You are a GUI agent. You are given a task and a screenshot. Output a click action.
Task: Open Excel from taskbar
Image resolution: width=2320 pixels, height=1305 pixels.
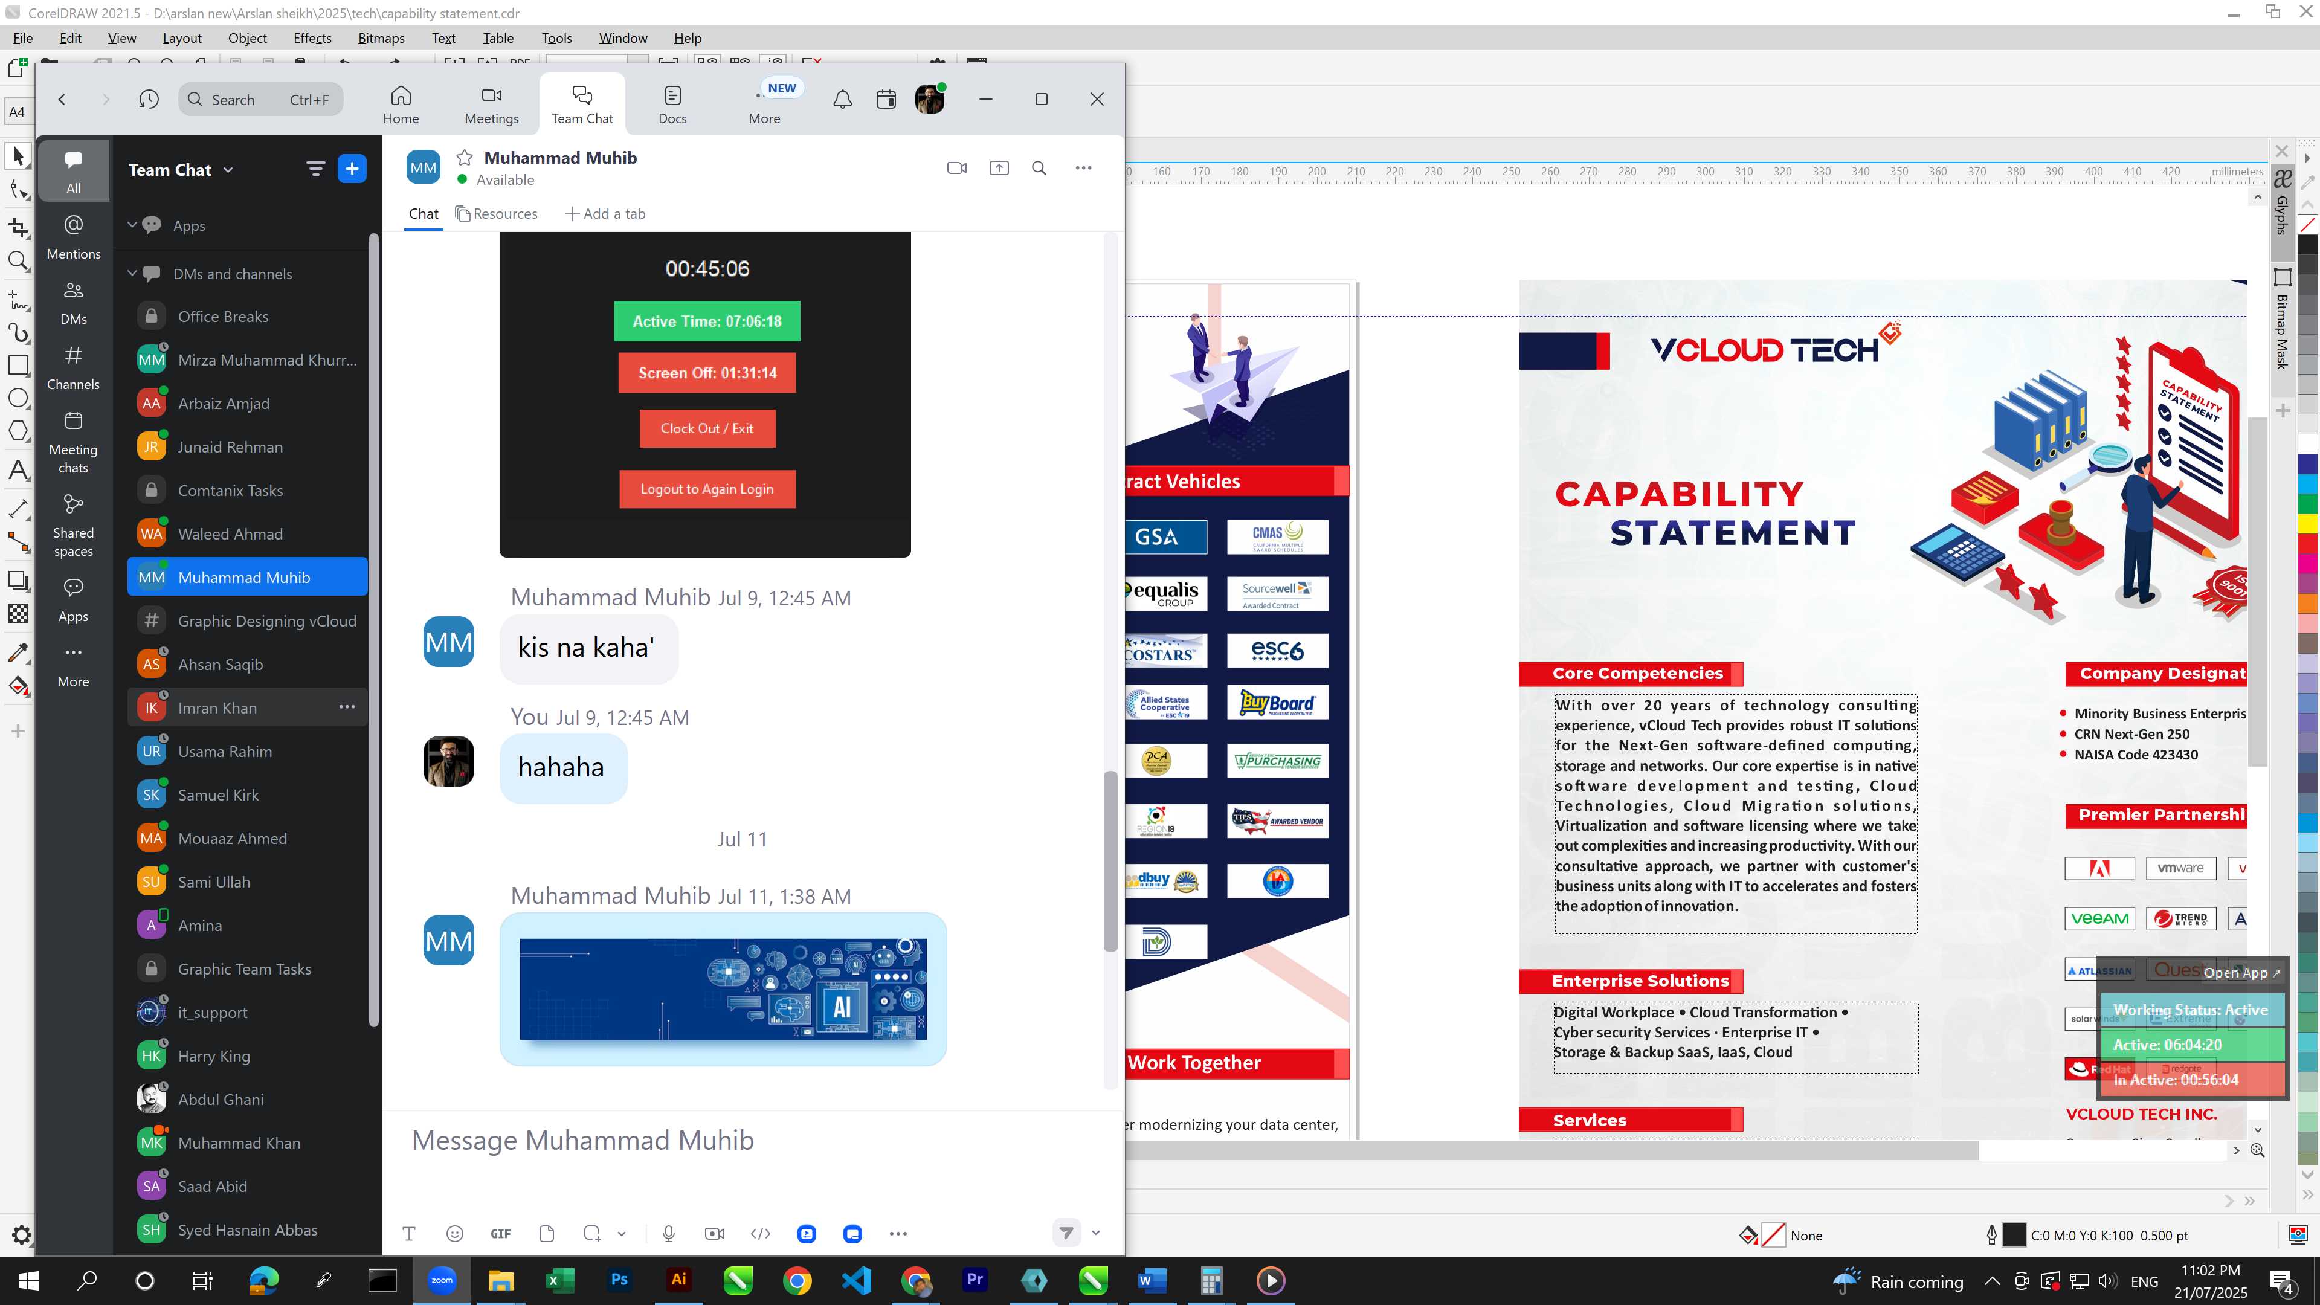[560, 1280]
